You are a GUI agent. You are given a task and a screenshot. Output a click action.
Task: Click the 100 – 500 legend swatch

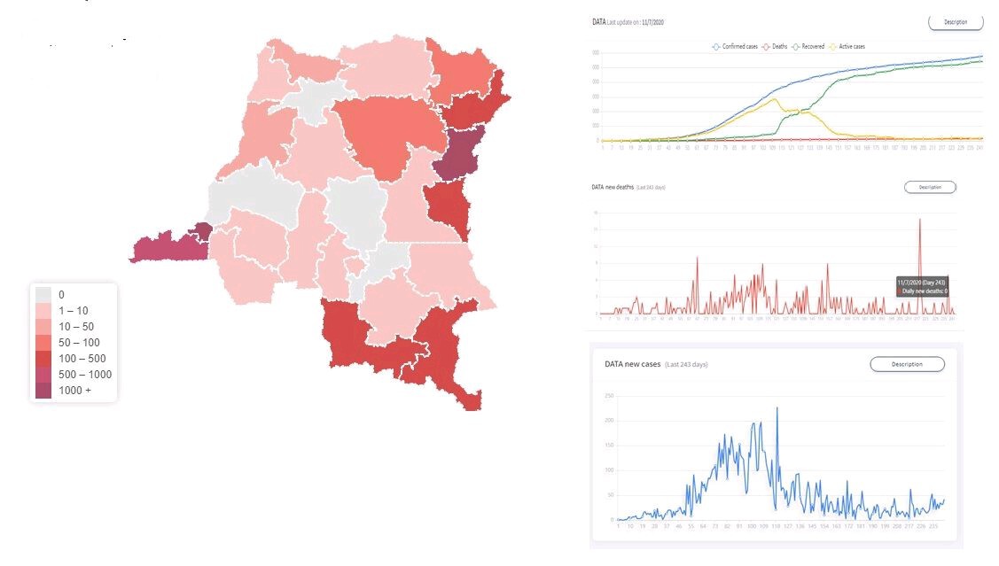click(43, 358)
